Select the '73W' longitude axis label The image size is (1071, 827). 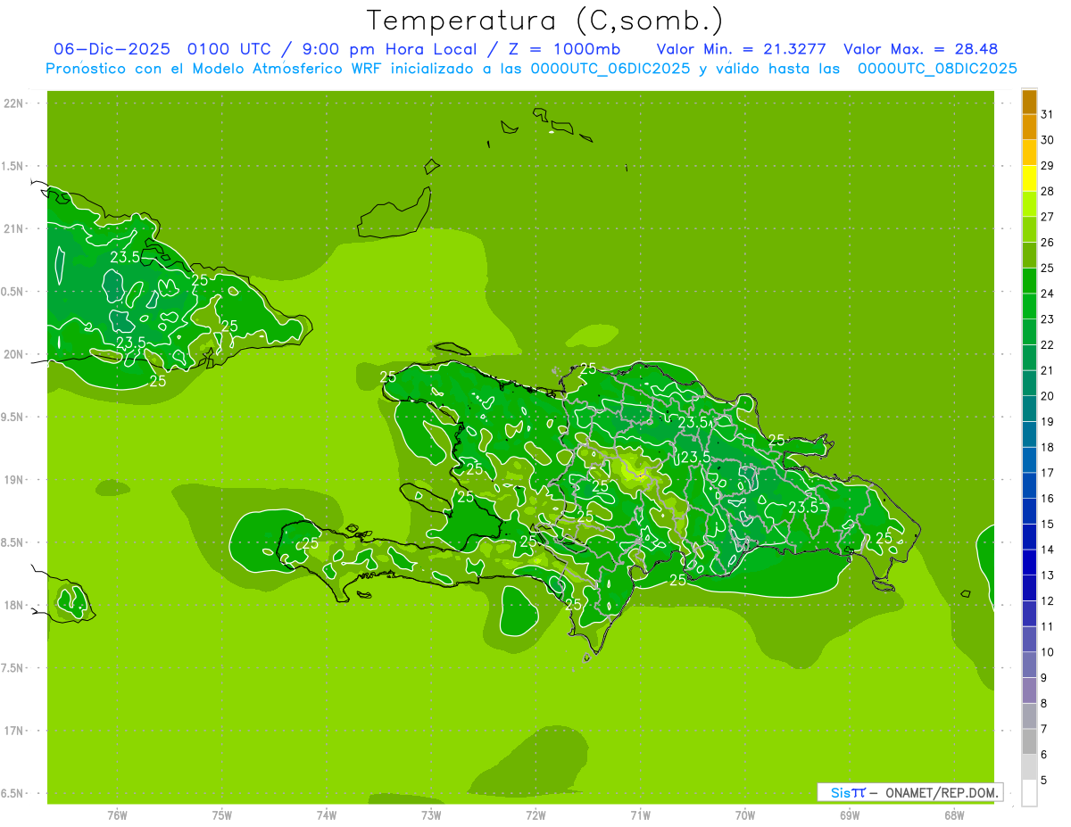(x=431, y=815)
